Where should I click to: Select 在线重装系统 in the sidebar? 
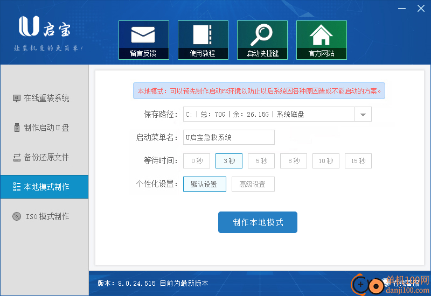(45, 98)
